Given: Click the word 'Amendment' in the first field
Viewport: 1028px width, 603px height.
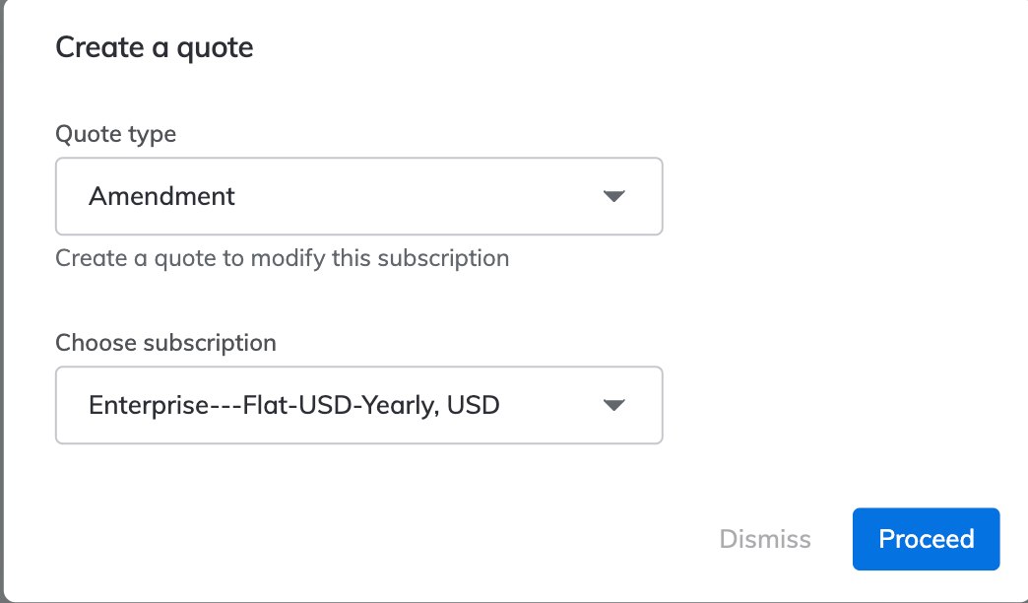Looking at the screenshot, I should (x=162, y=196).
